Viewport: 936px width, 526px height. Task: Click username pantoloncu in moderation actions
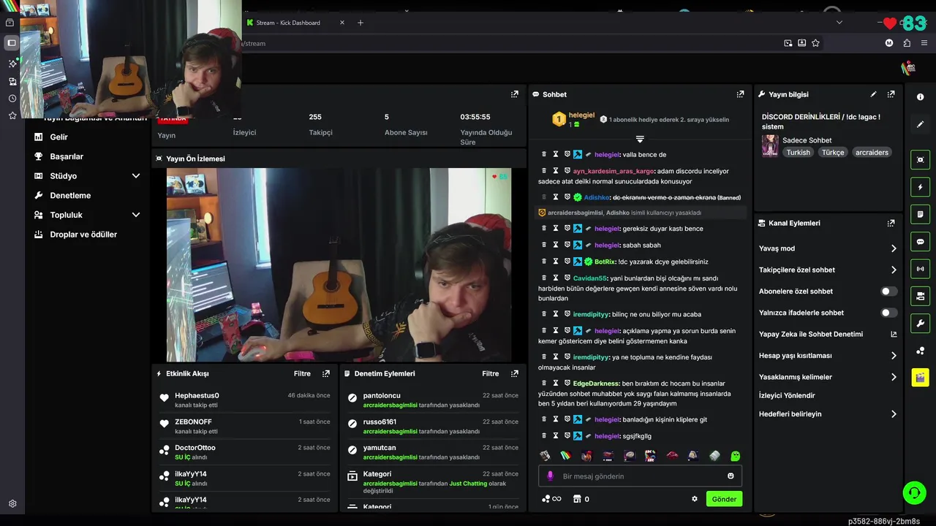pyautogui.click(x=382, y=395)
